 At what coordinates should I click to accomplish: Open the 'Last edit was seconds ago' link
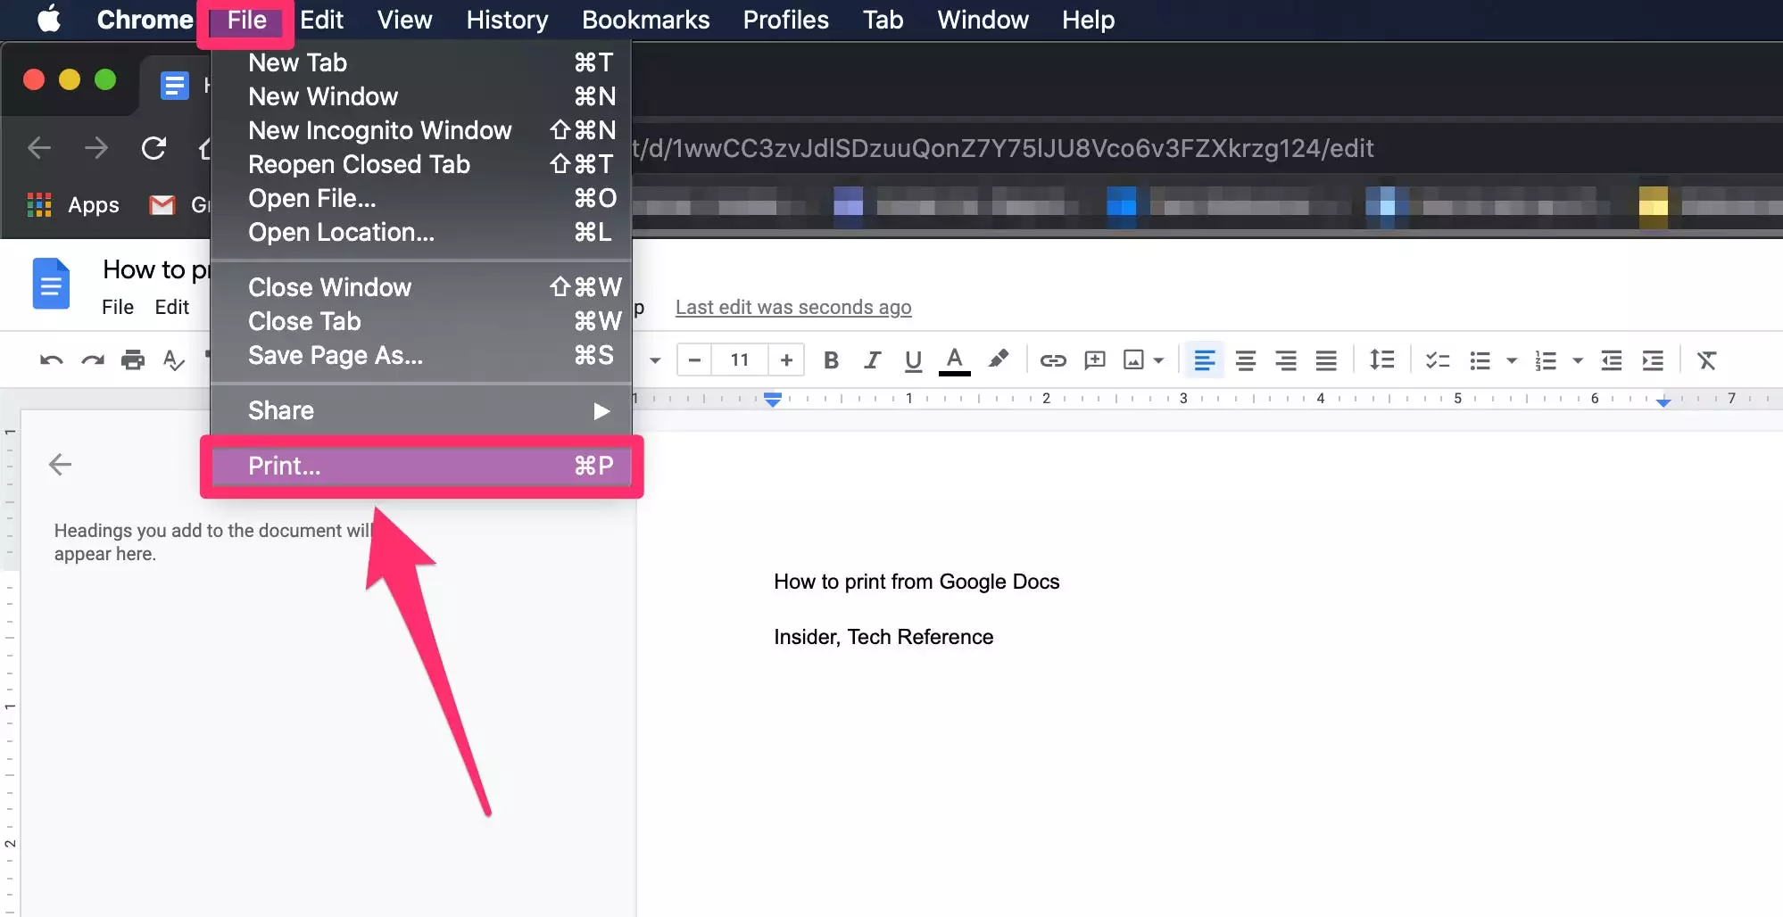point(792,308)
